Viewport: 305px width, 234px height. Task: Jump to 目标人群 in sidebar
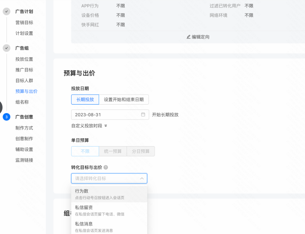(24, 80)
